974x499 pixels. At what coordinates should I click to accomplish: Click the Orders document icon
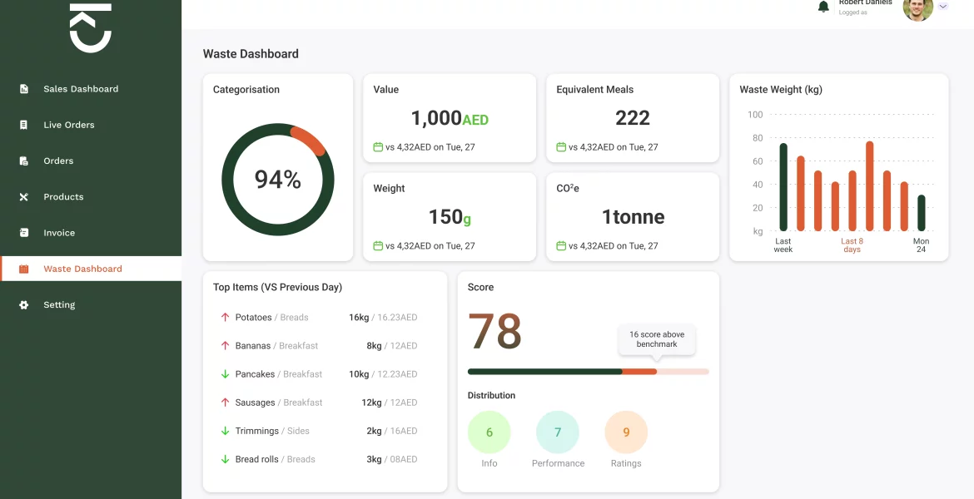[23, 161]
